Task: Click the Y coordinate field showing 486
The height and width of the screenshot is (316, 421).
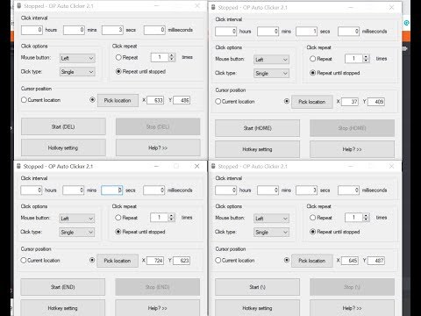Action: pos(182,100)
